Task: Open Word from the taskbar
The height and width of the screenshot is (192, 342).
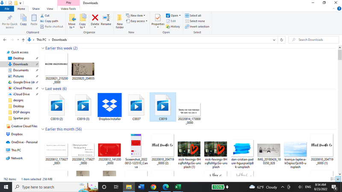Action: click(141, 187)
